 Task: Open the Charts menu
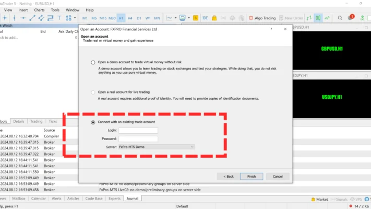[x=39, y=10]
